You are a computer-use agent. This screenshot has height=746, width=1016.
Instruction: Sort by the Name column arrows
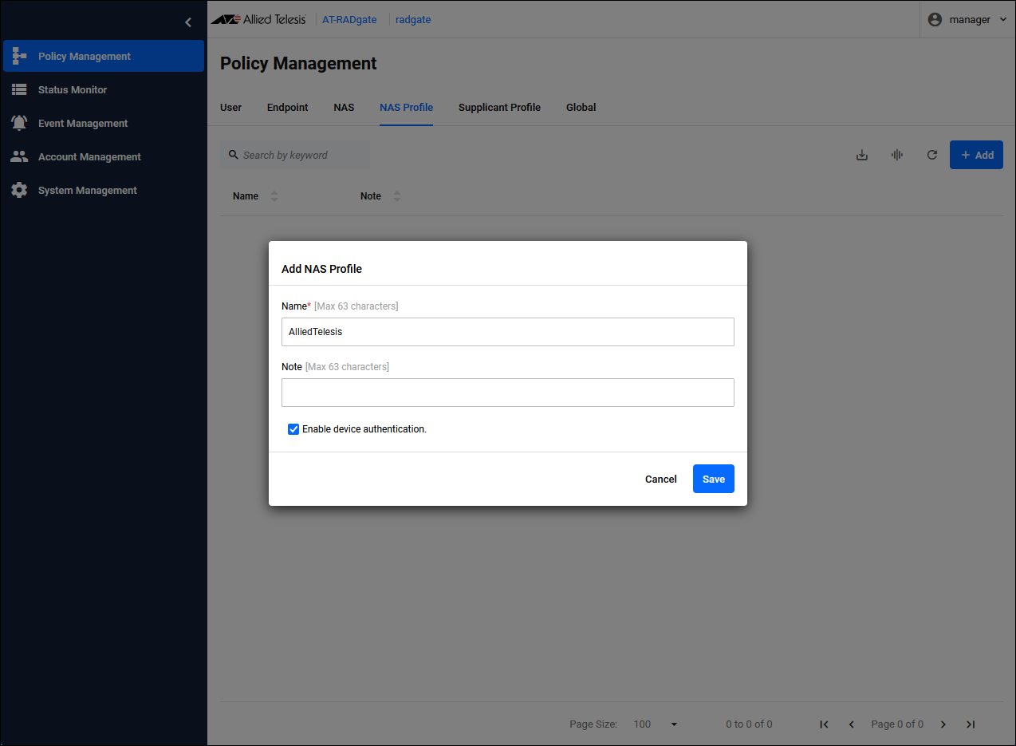[274, 196]
